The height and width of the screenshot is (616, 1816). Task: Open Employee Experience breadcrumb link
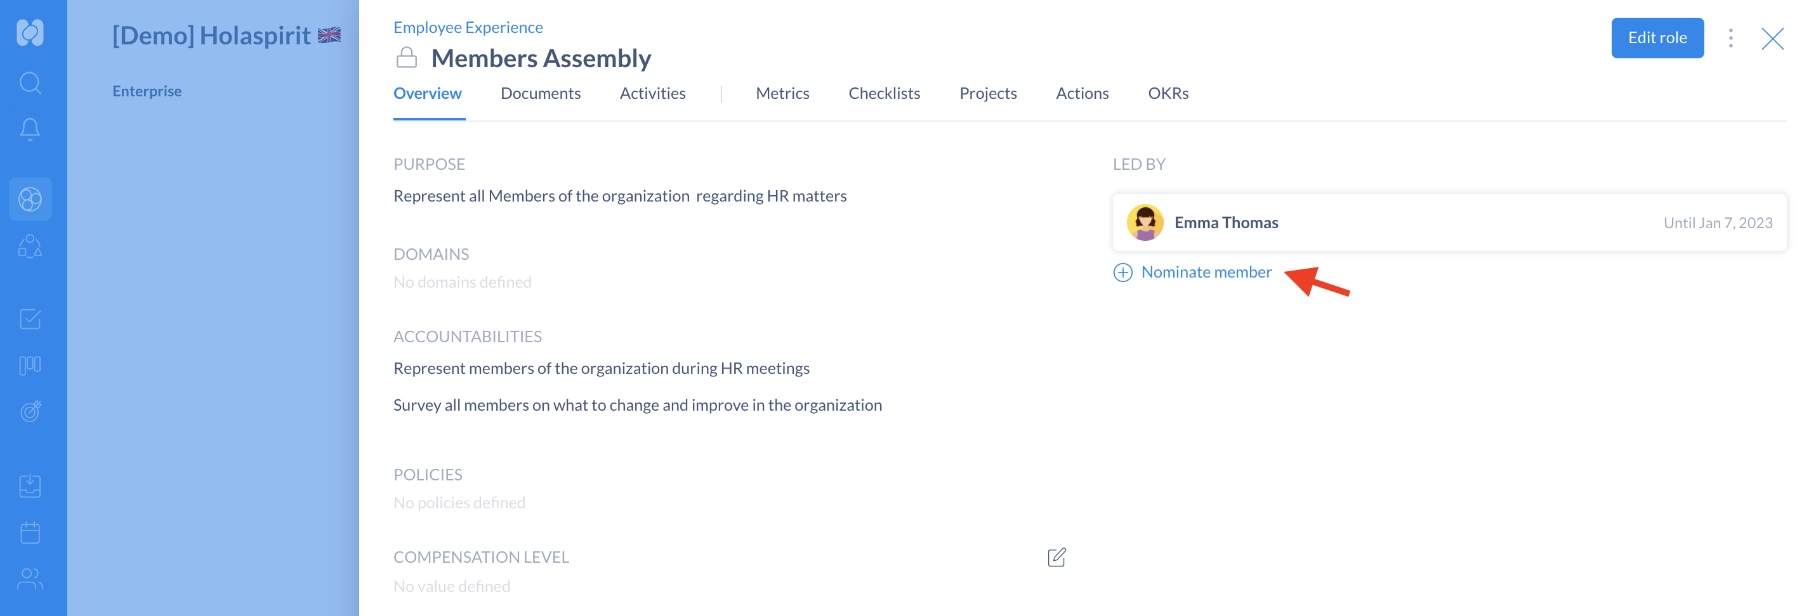point(468,27)
